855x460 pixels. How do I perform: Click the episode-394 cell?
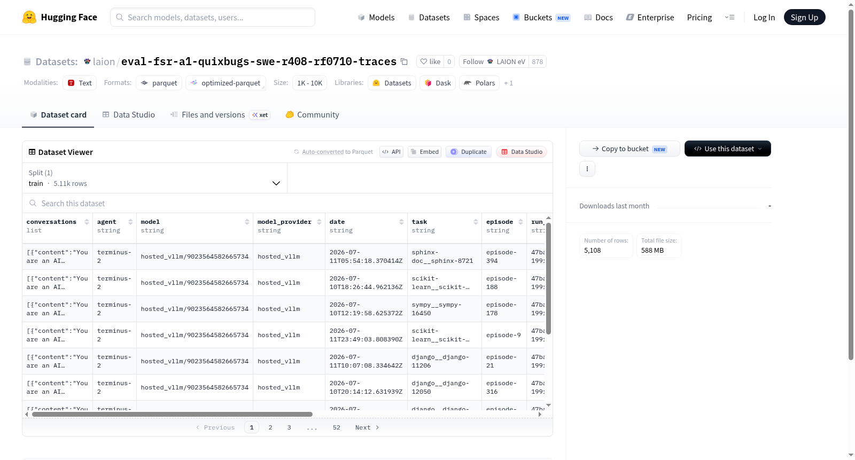tap(504, 256)
